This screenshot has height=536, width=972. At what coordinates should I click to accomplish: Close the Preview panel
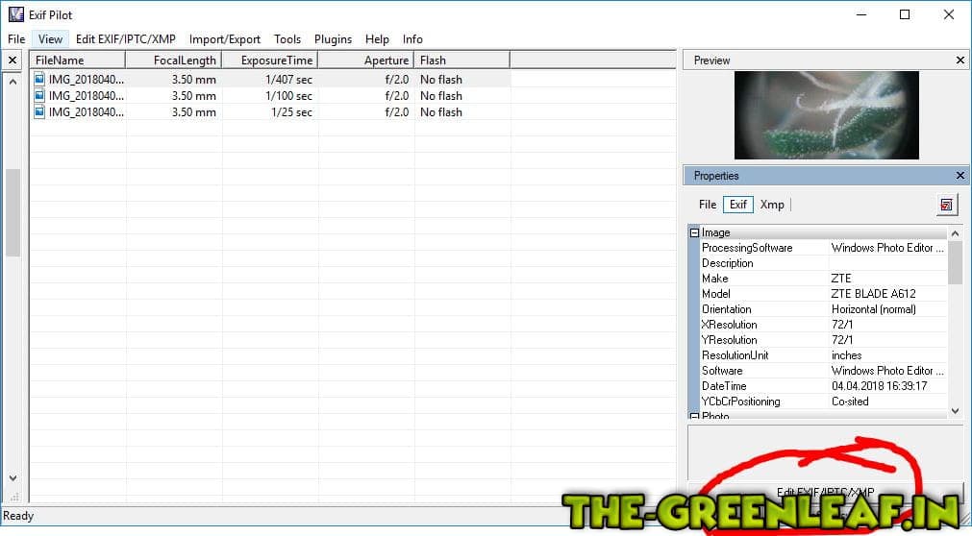pyautogui.click(x=960, y=61)
